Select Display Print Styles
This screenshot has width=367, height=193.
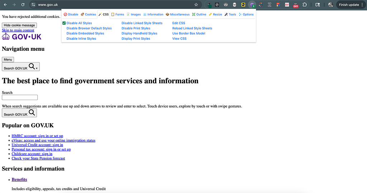(136, 39)
